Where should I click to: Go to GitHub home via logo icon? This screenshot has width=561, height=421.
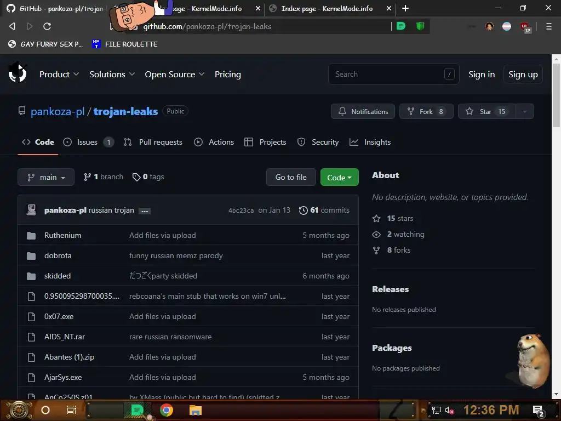point(18,73)
